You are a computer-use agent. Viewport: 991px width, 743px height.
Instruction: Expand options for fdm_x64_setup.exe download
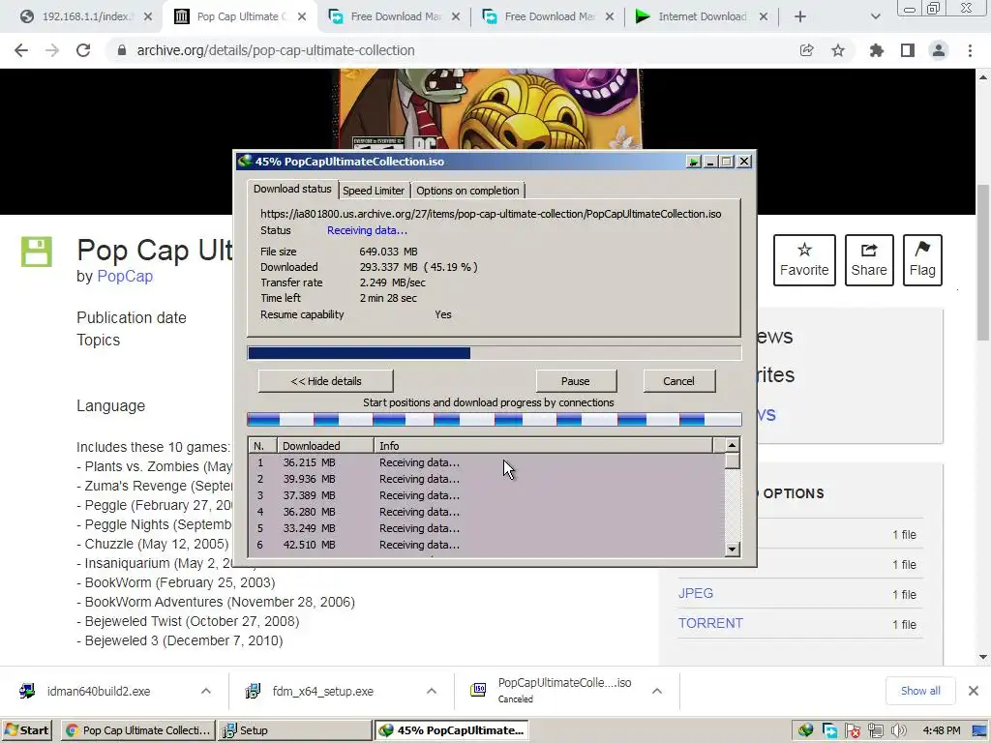point(432,691)
